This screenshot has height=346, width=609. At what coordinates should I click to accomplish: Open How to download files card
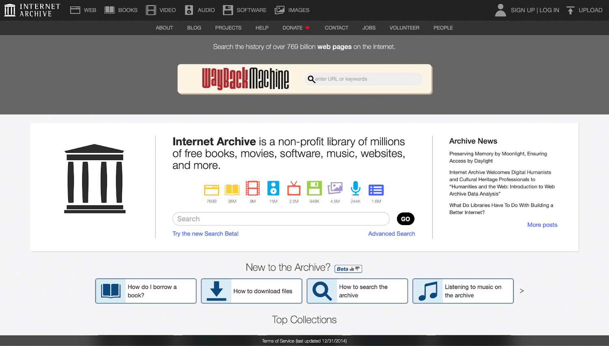251,291
